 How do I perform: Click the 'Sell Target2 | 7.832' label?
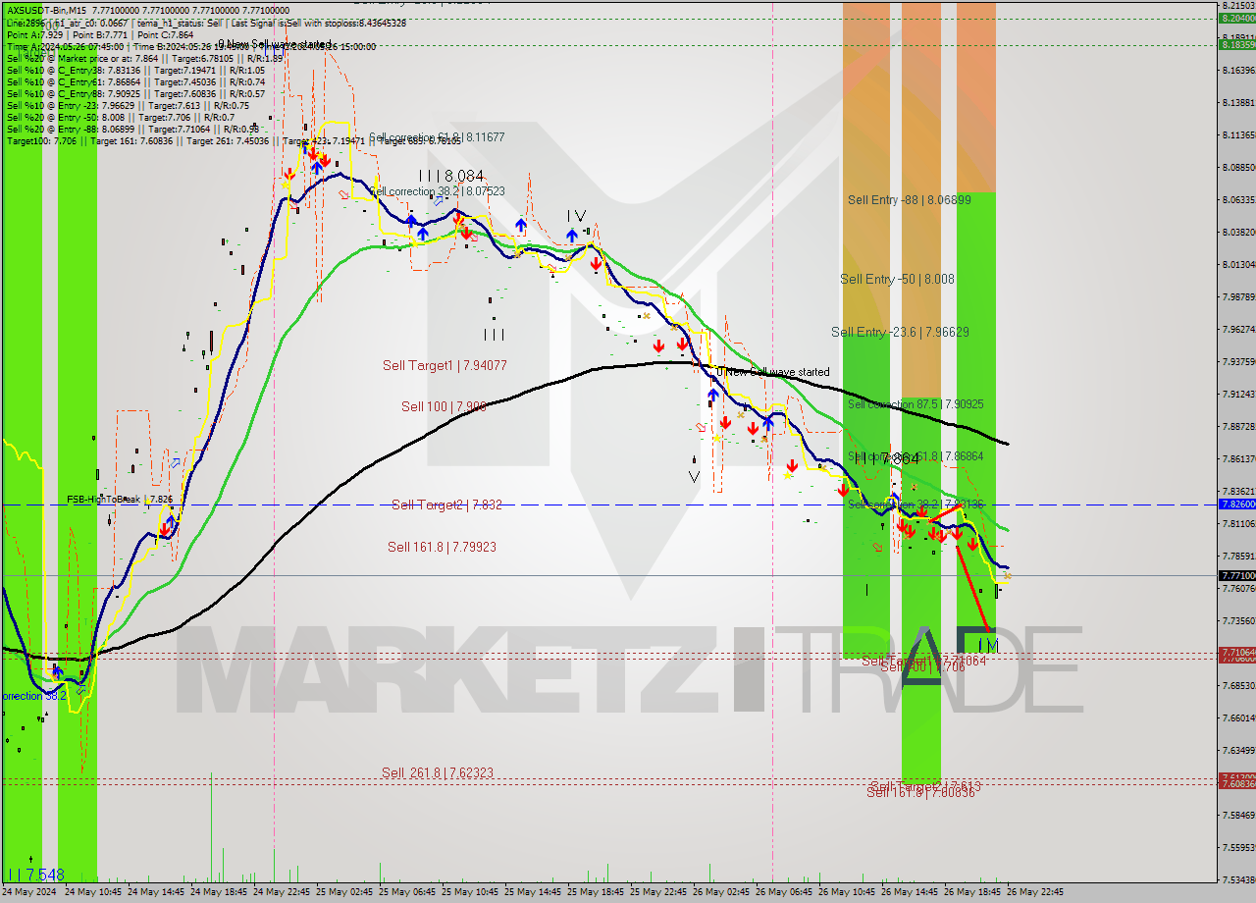pyautogui.click(x=446, y=505)
